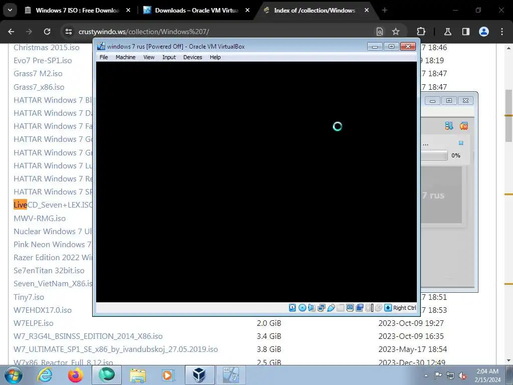The height and width of the screenshot is (385, 513).
Task: Open Grass7 M2.iso link
Action: coord(38,73)
